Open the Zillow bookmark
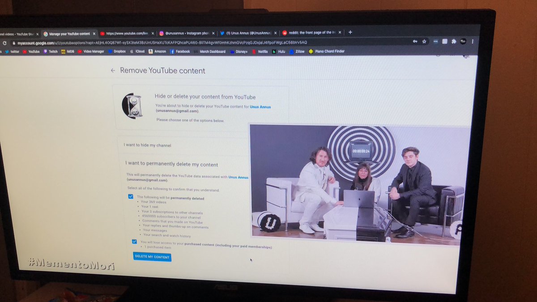Screen dimensions: 537x302 [297, 52]
